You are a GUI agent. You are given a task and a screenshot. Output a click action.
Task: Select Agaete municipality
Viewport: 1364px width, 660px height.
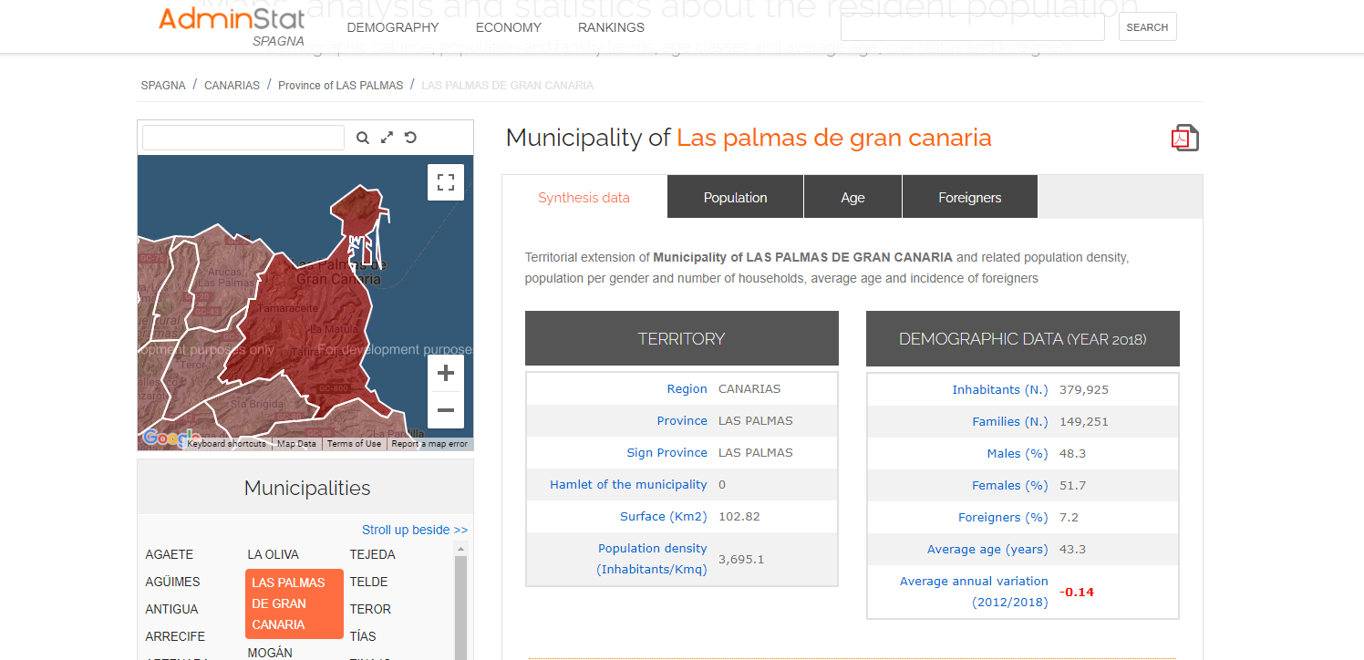coord(170,554)
